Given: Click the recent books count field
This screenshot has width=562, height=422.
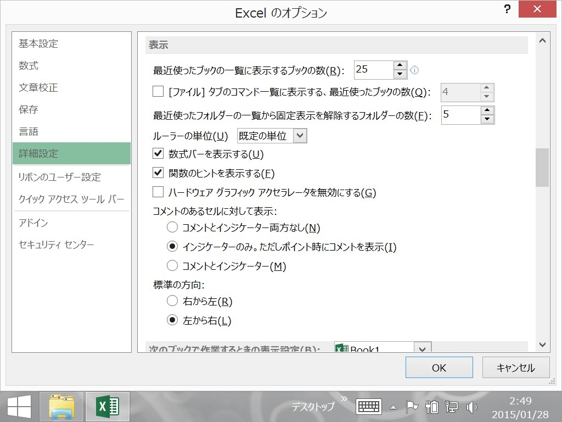Looking at the screenshot, I should pyautogui.click(x=373, y=70).
